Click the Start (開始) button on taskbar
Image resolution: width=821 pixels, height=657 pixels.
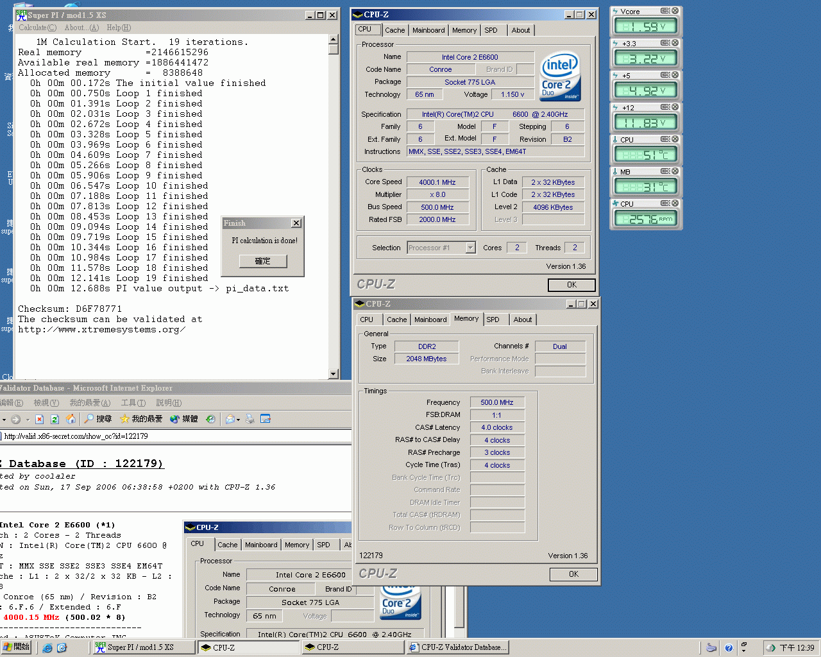click(17, 647)
